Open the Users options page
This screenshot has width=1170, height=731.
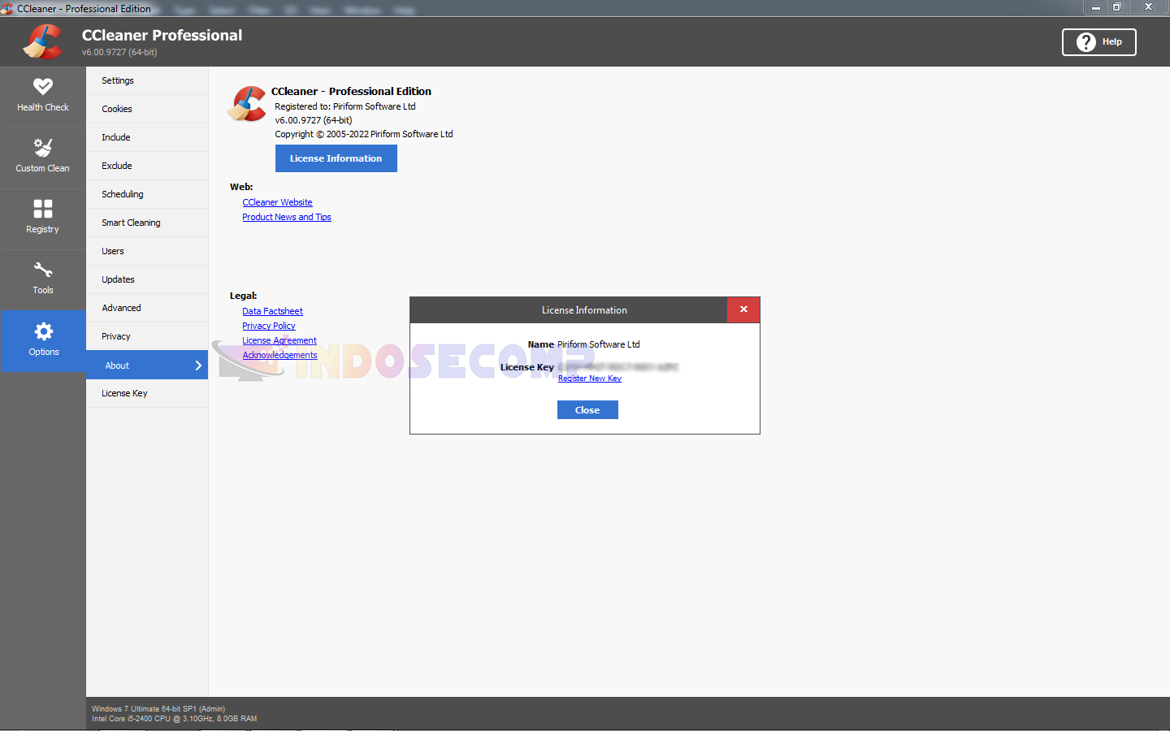(147, 251)
